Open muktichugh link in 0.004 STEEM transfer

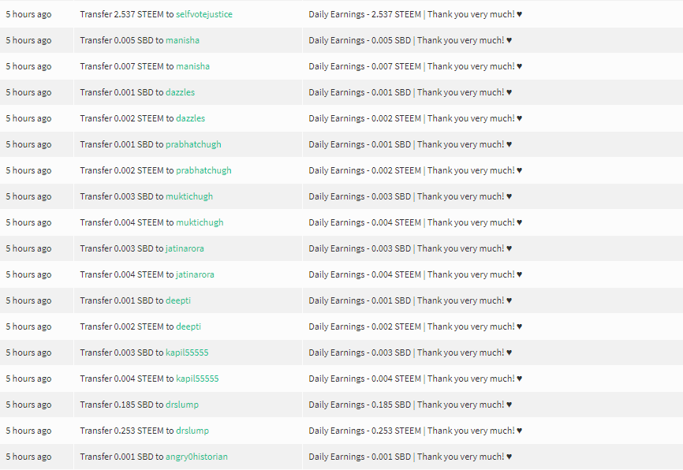(200, 222)
